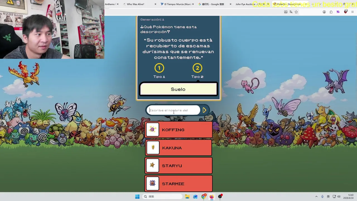
Task: Open Firefox from the taskbar
Action: tap(212, 197)
